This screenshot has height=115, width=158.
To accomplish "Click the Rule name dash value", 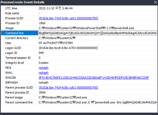I will pyautogui.click(x=39, y=13).
